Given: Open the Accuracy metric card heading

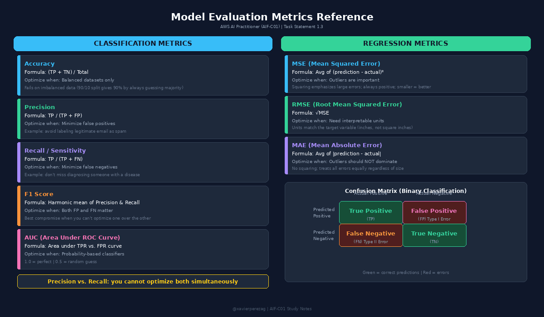Looking at the screenshot, I should coord(39,64).
